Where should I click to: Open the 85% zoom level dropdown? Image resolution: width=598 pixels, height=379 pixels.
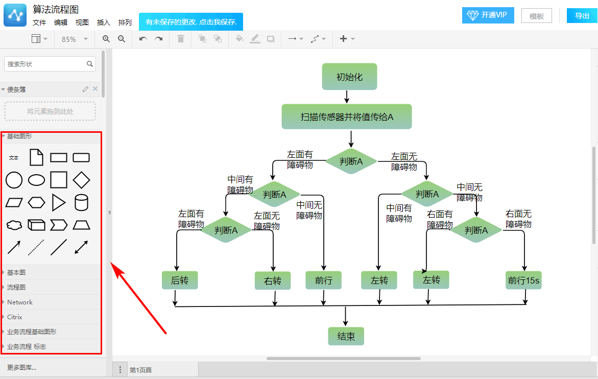pyautogui.click(x=75, y=39)
